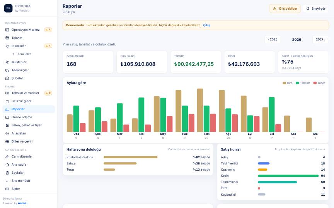Image resolution: width=334 pixels, height=208 pixels.
Task: Click the Siteyi gör button
Action: 316,8
